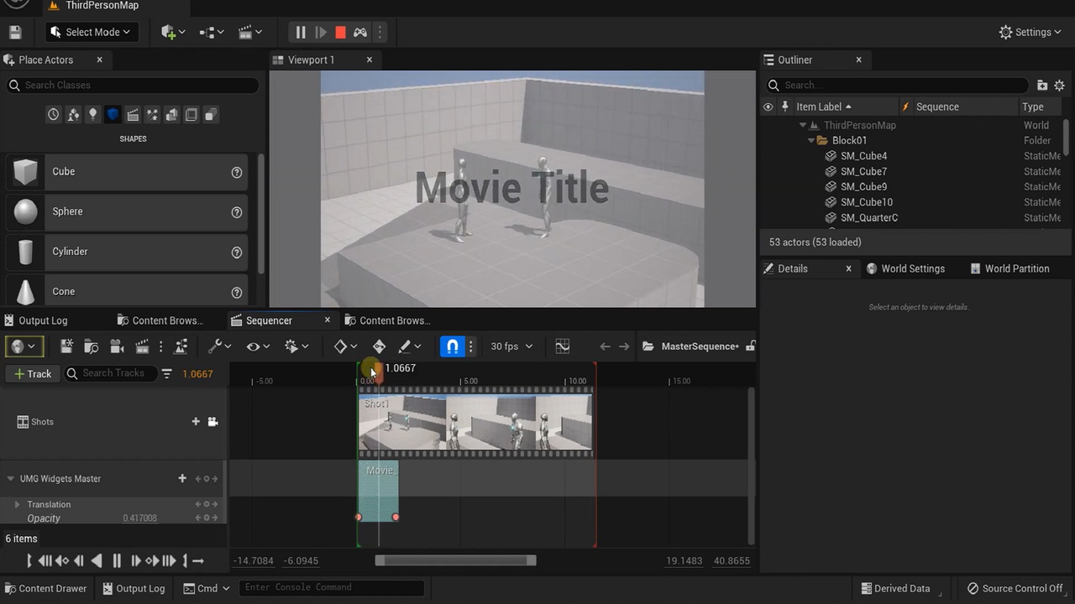
Task: Open the Content Drawer
Action: (x=45, y=588)
